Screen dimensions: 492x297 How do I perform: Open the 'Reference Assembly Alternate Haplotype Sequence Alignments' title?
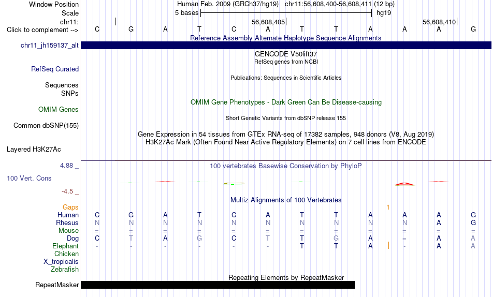(x=285, y=38)
